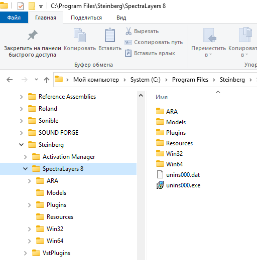Click the Forward navigation arrow
Screen dimensions: 257x260
coord(25,80)
